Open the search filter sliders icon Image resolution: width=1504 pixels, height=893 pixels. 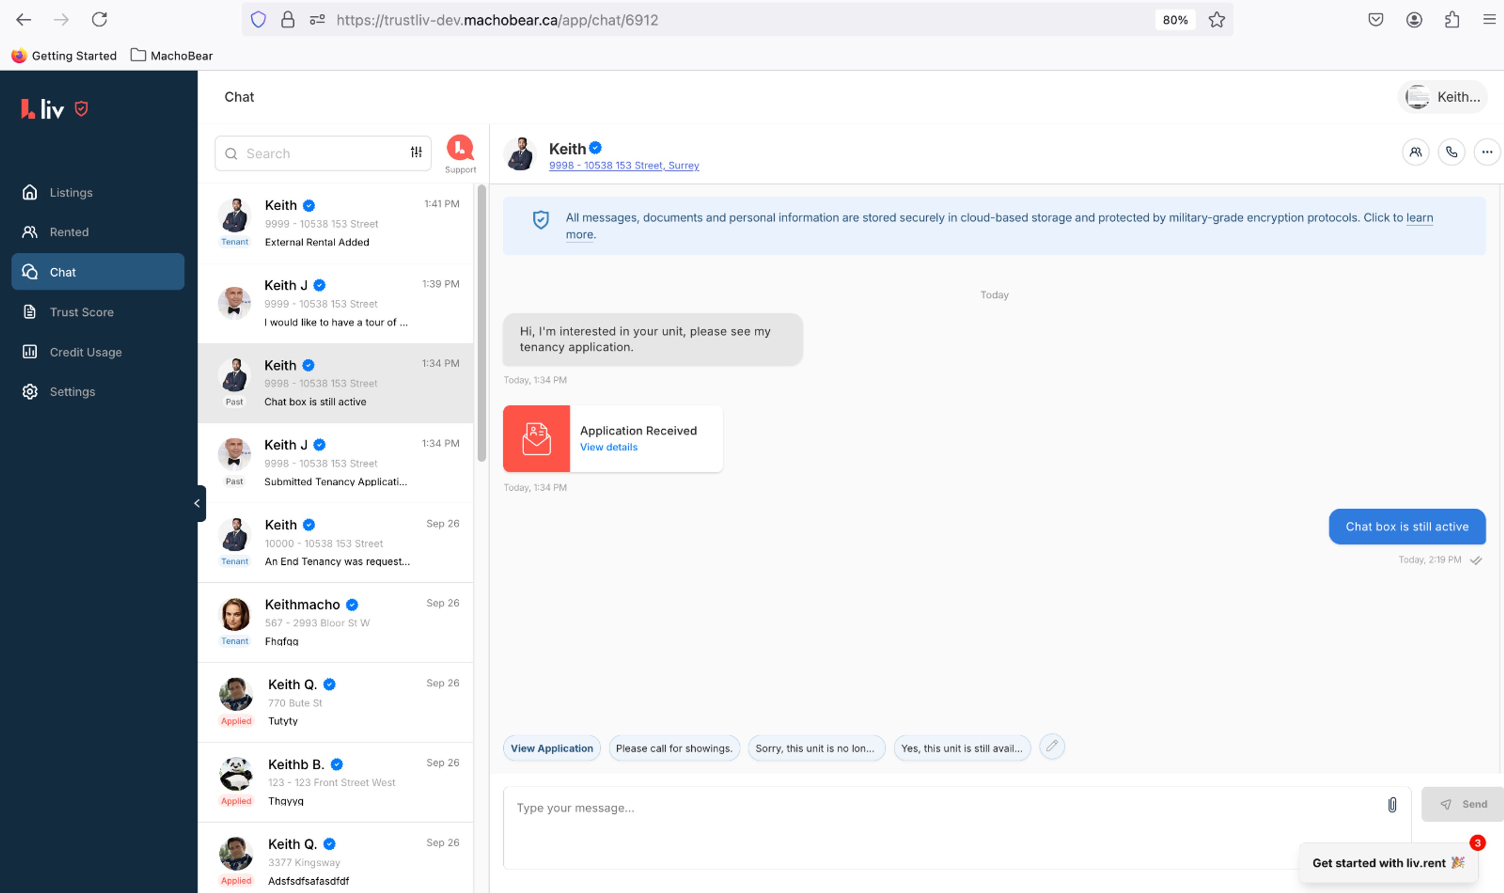click(416, 153)
